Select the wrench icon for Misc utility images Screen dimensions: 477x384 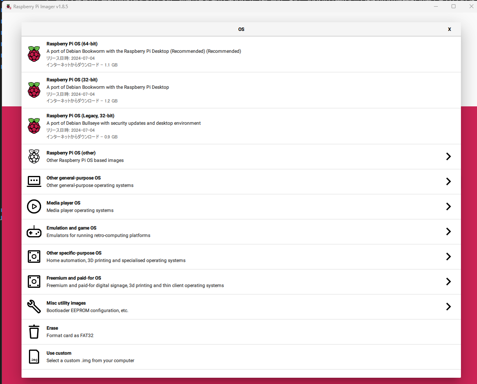(34, 307)
